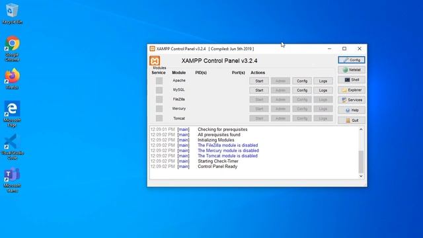Click the MySQL module name
Viewport: 423px width, 238px height.
179,90
